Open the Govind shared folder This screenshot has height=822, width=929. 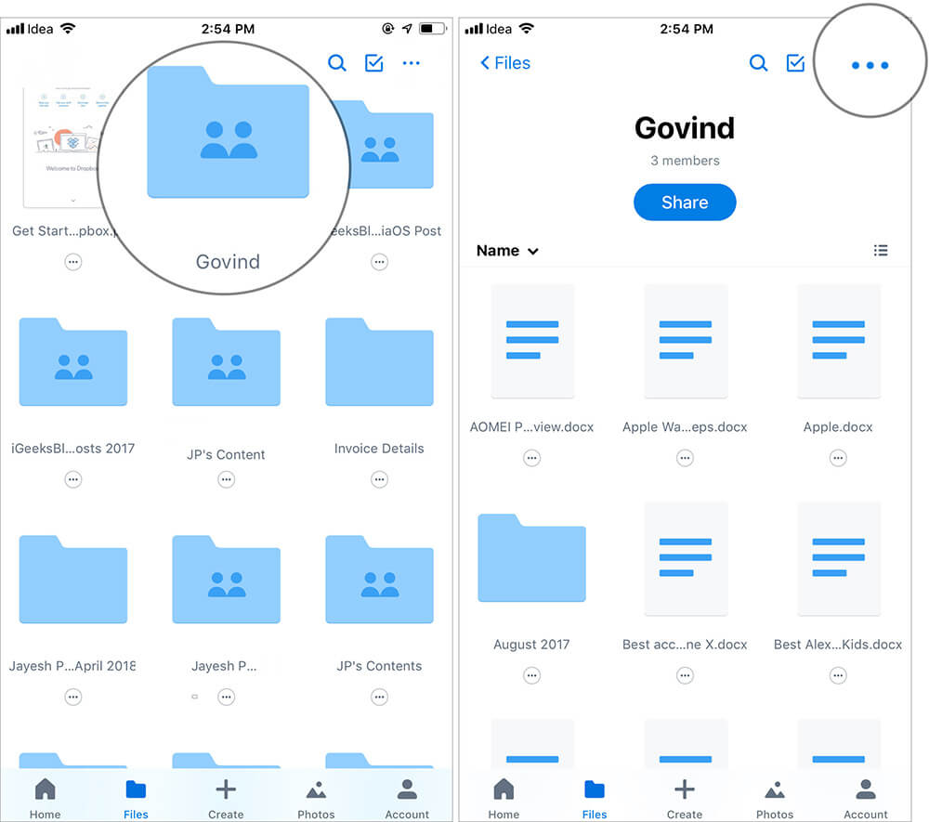click(x=229, y=132)
